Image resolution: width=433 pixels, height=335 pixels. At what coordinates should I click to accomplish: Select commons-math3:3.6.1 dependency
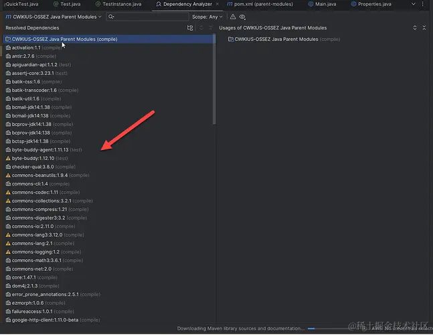click(x=44, y=261)
